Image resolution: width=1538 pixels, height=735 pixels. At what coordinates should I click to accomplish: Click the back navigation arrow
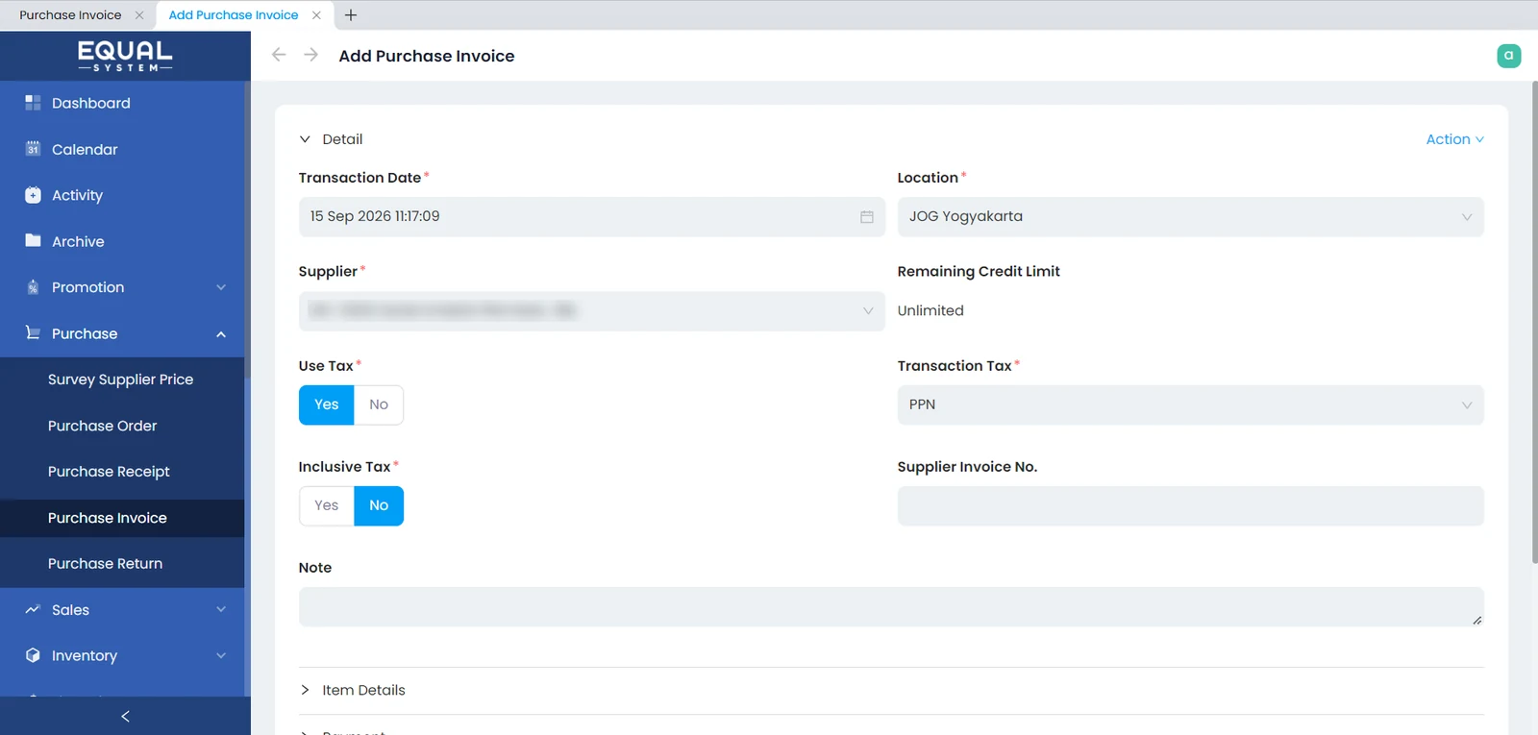point(279,55)
